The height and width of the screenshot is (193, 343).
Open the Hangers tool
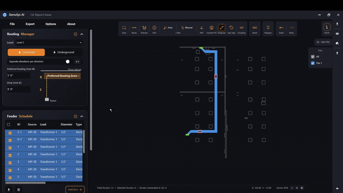pos(268,29)
